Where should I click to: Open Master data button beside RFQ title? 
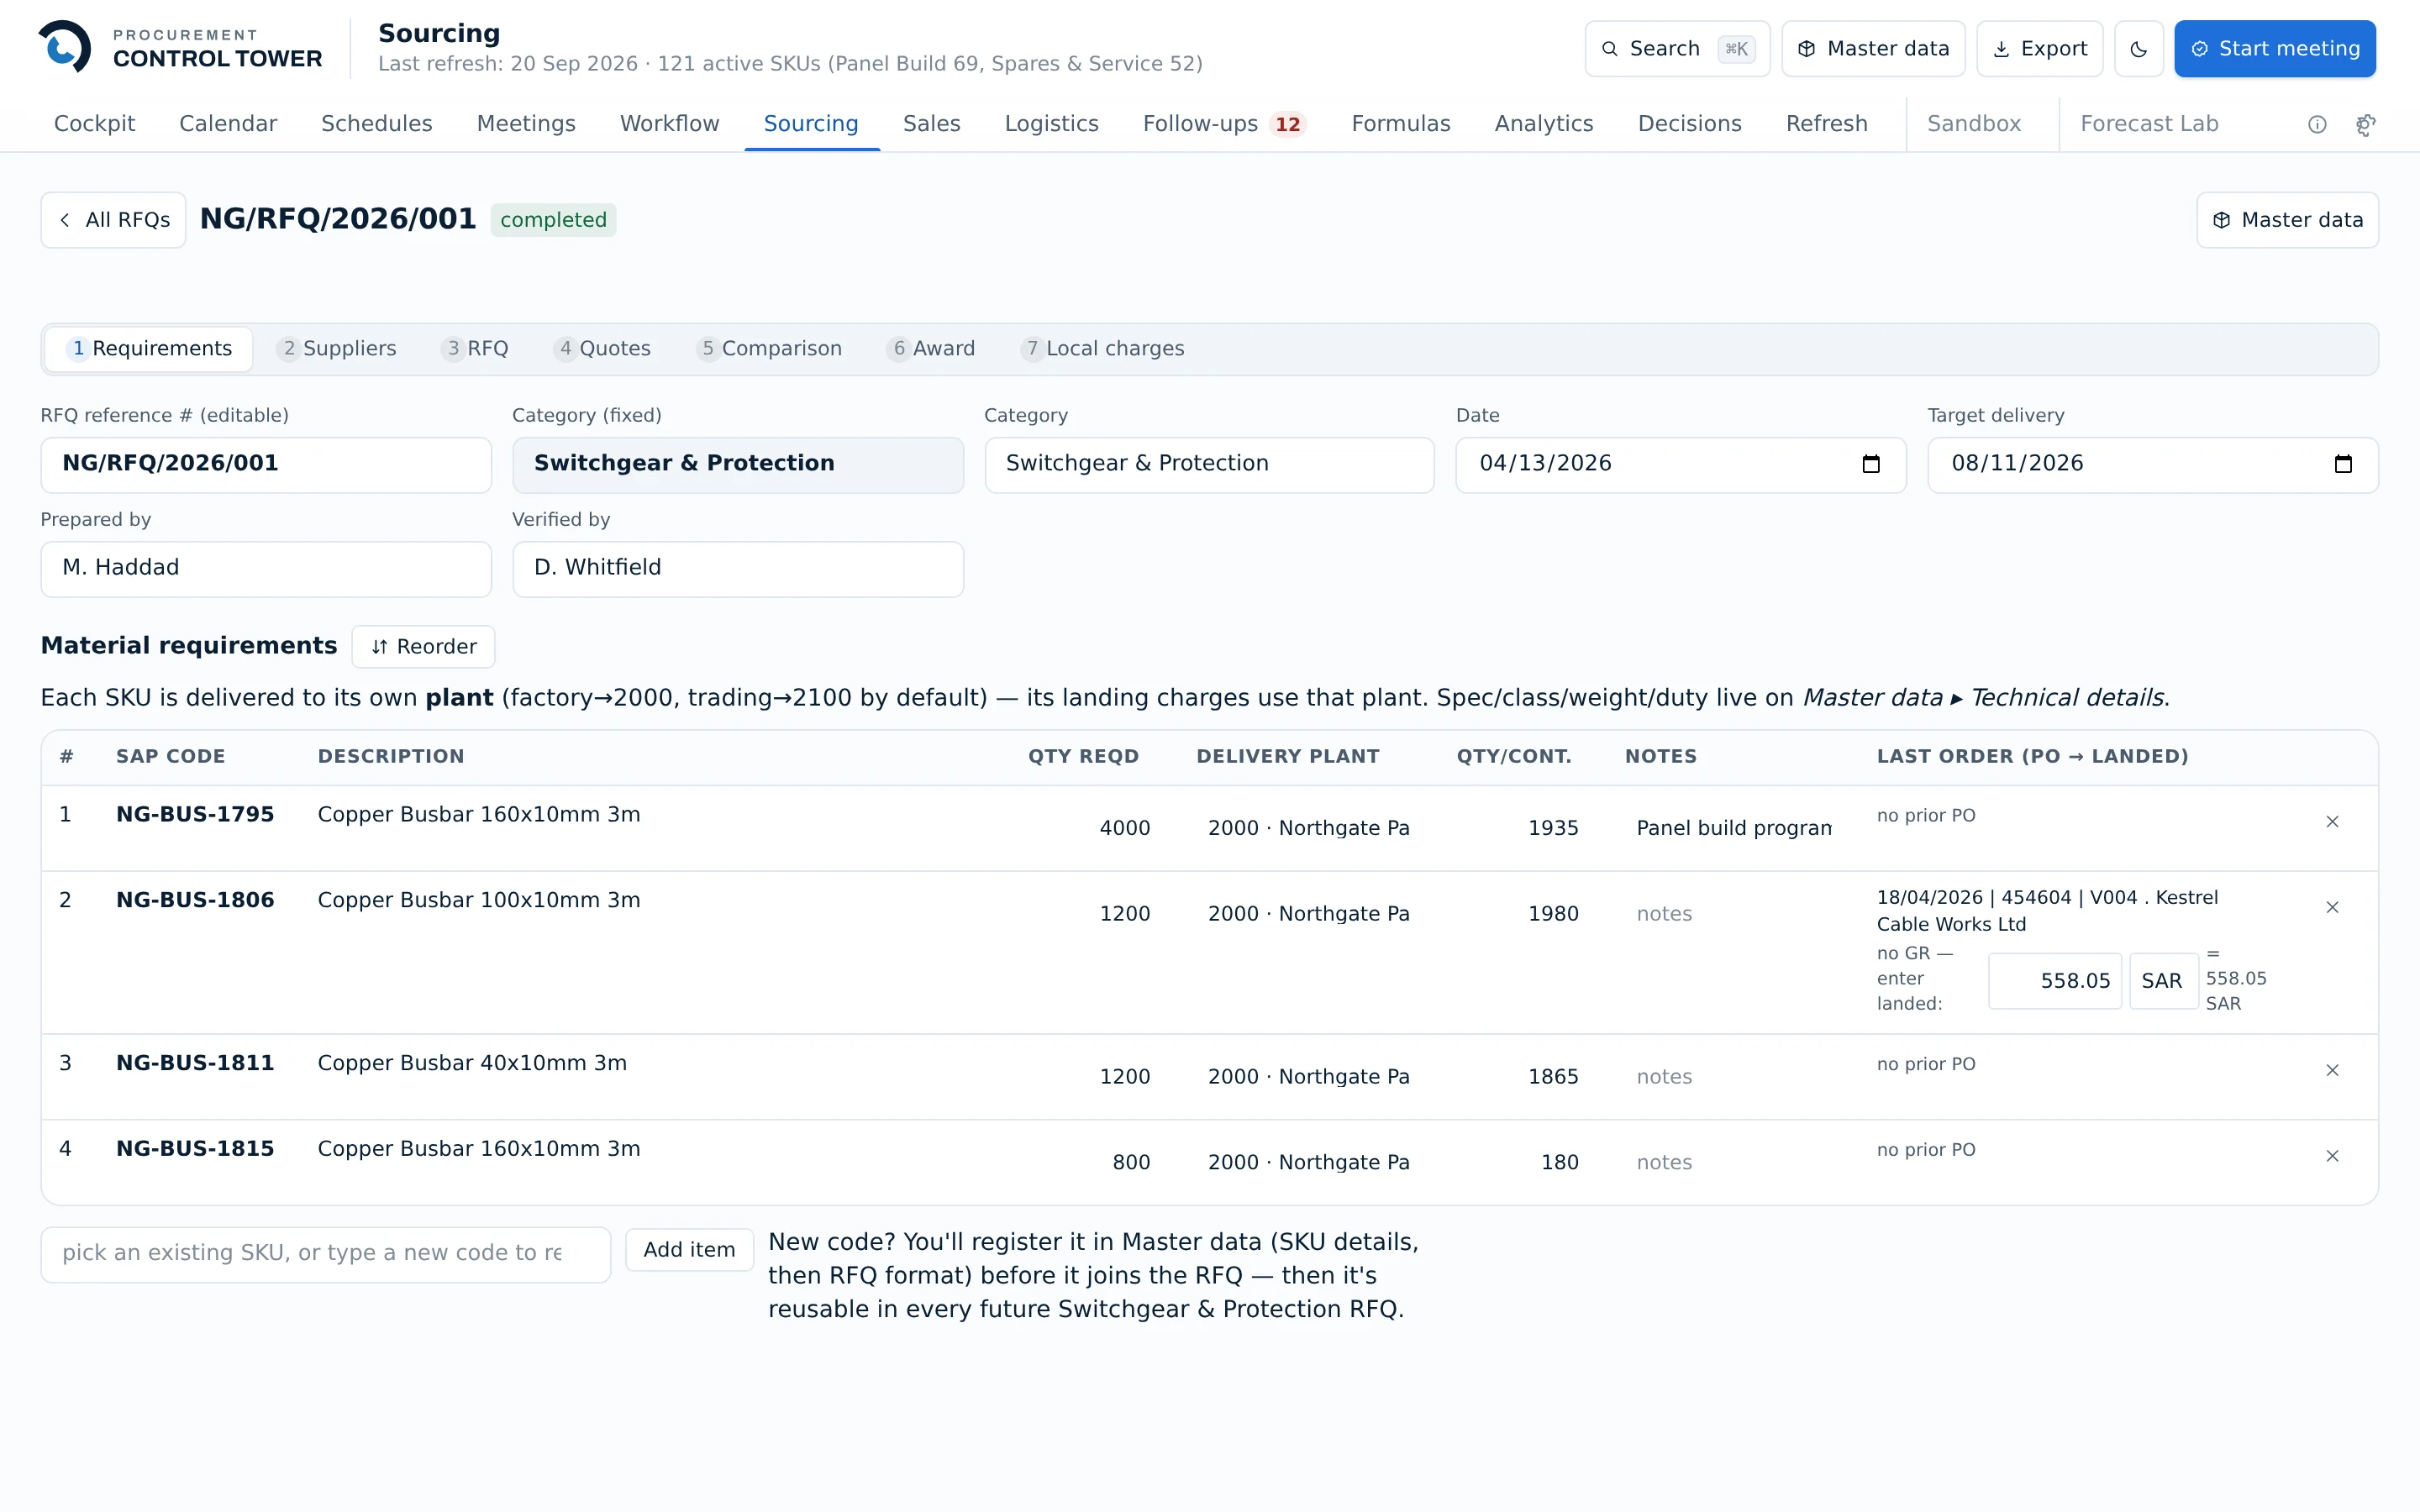2287,220
